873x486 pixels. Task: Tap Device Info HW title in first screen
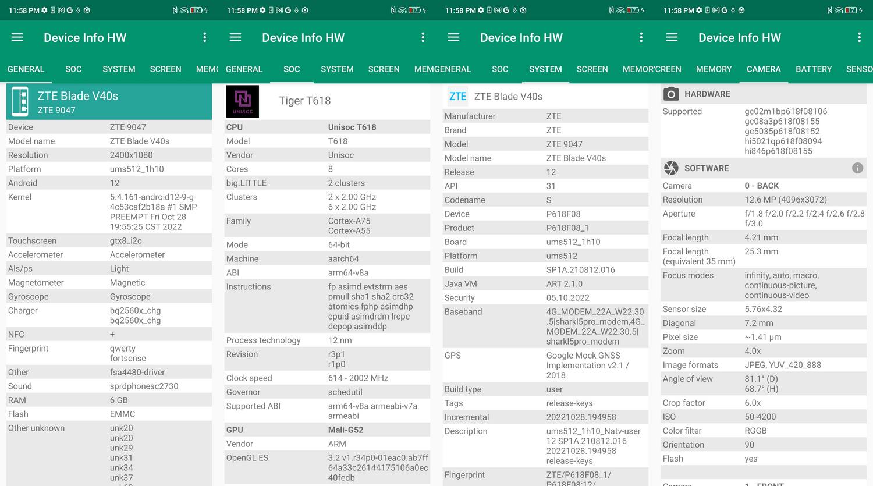point(85,38)
